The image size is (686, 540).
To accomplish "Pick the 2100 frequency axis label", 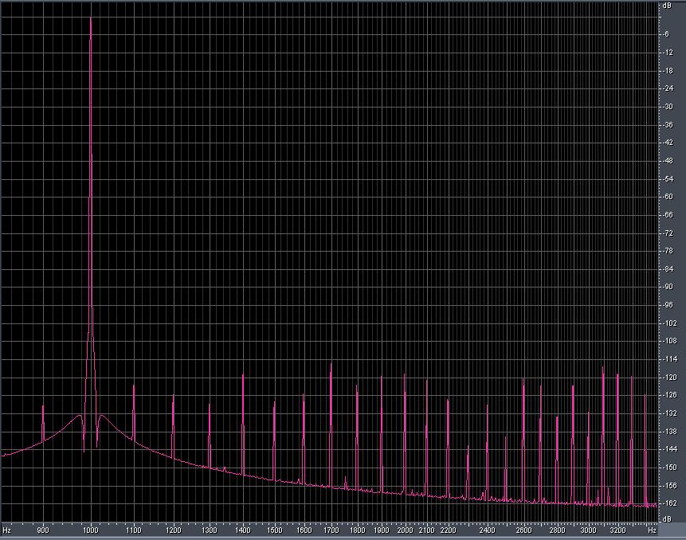I will (427, 530).
